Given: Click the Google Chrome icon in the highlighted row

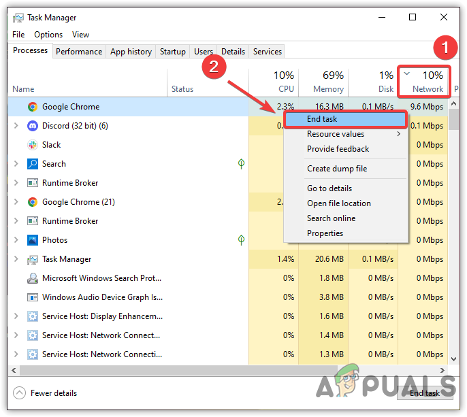Looking at the screenshot, I should [33, 107].
